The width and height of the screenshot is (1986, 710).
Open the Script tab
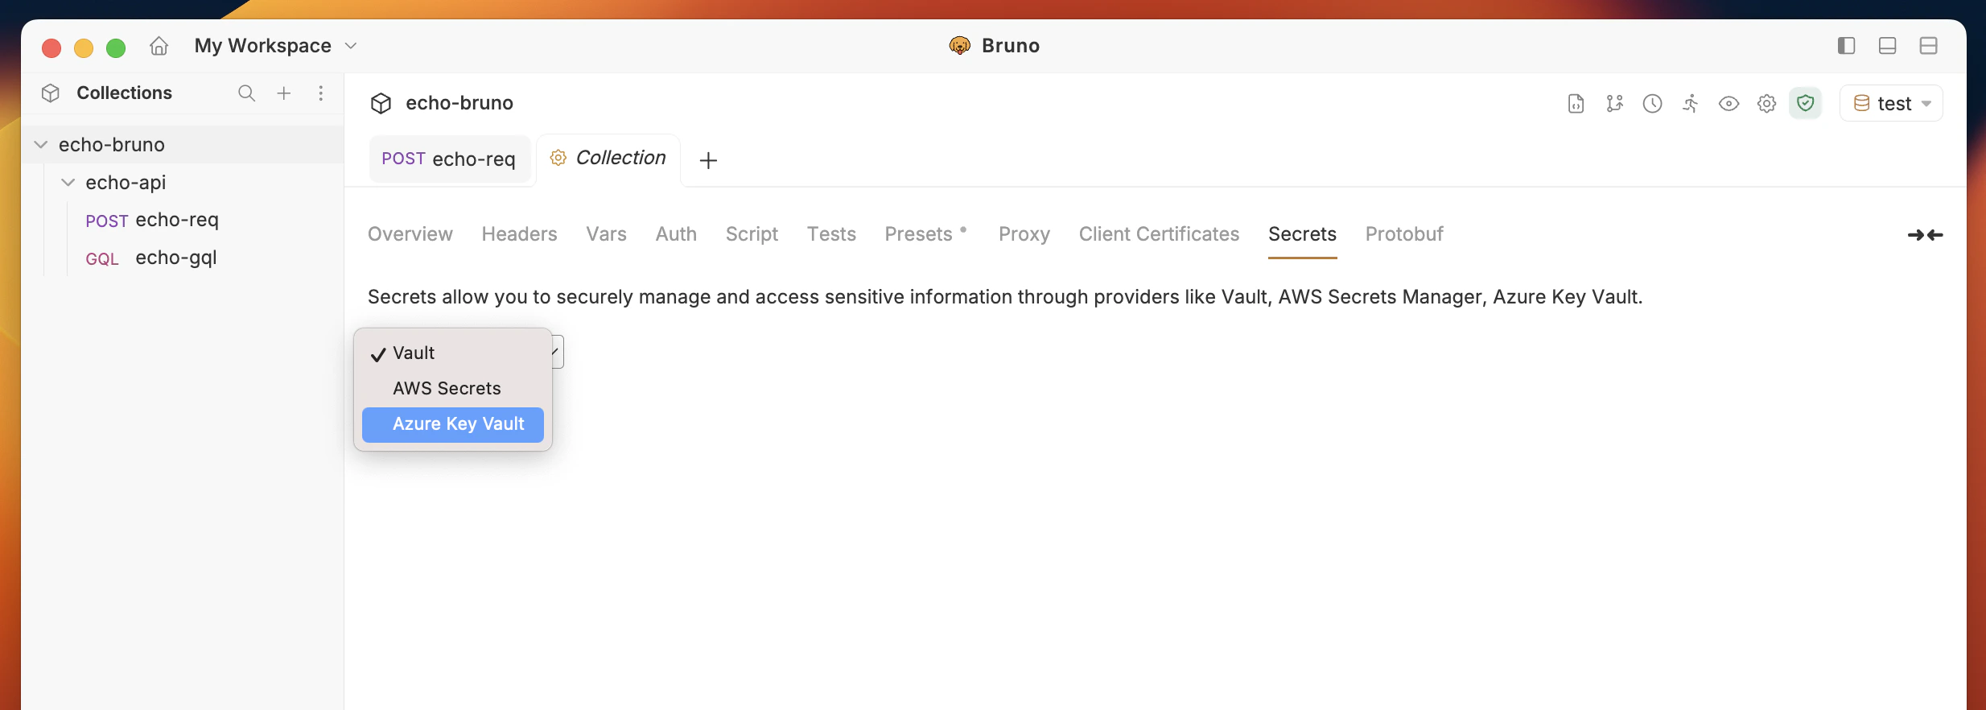752,234
